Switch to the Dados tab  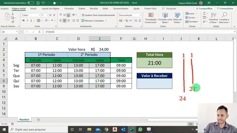click(82, 8)
